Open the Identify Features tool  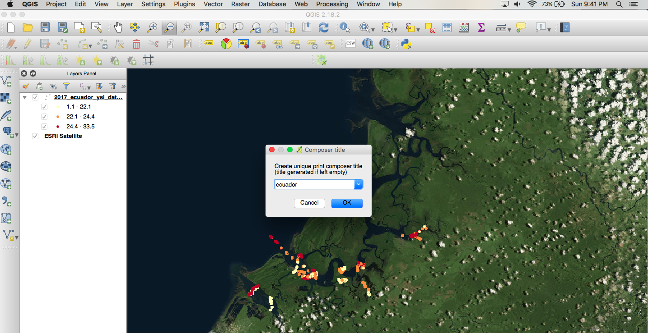(x=345, y=27)
